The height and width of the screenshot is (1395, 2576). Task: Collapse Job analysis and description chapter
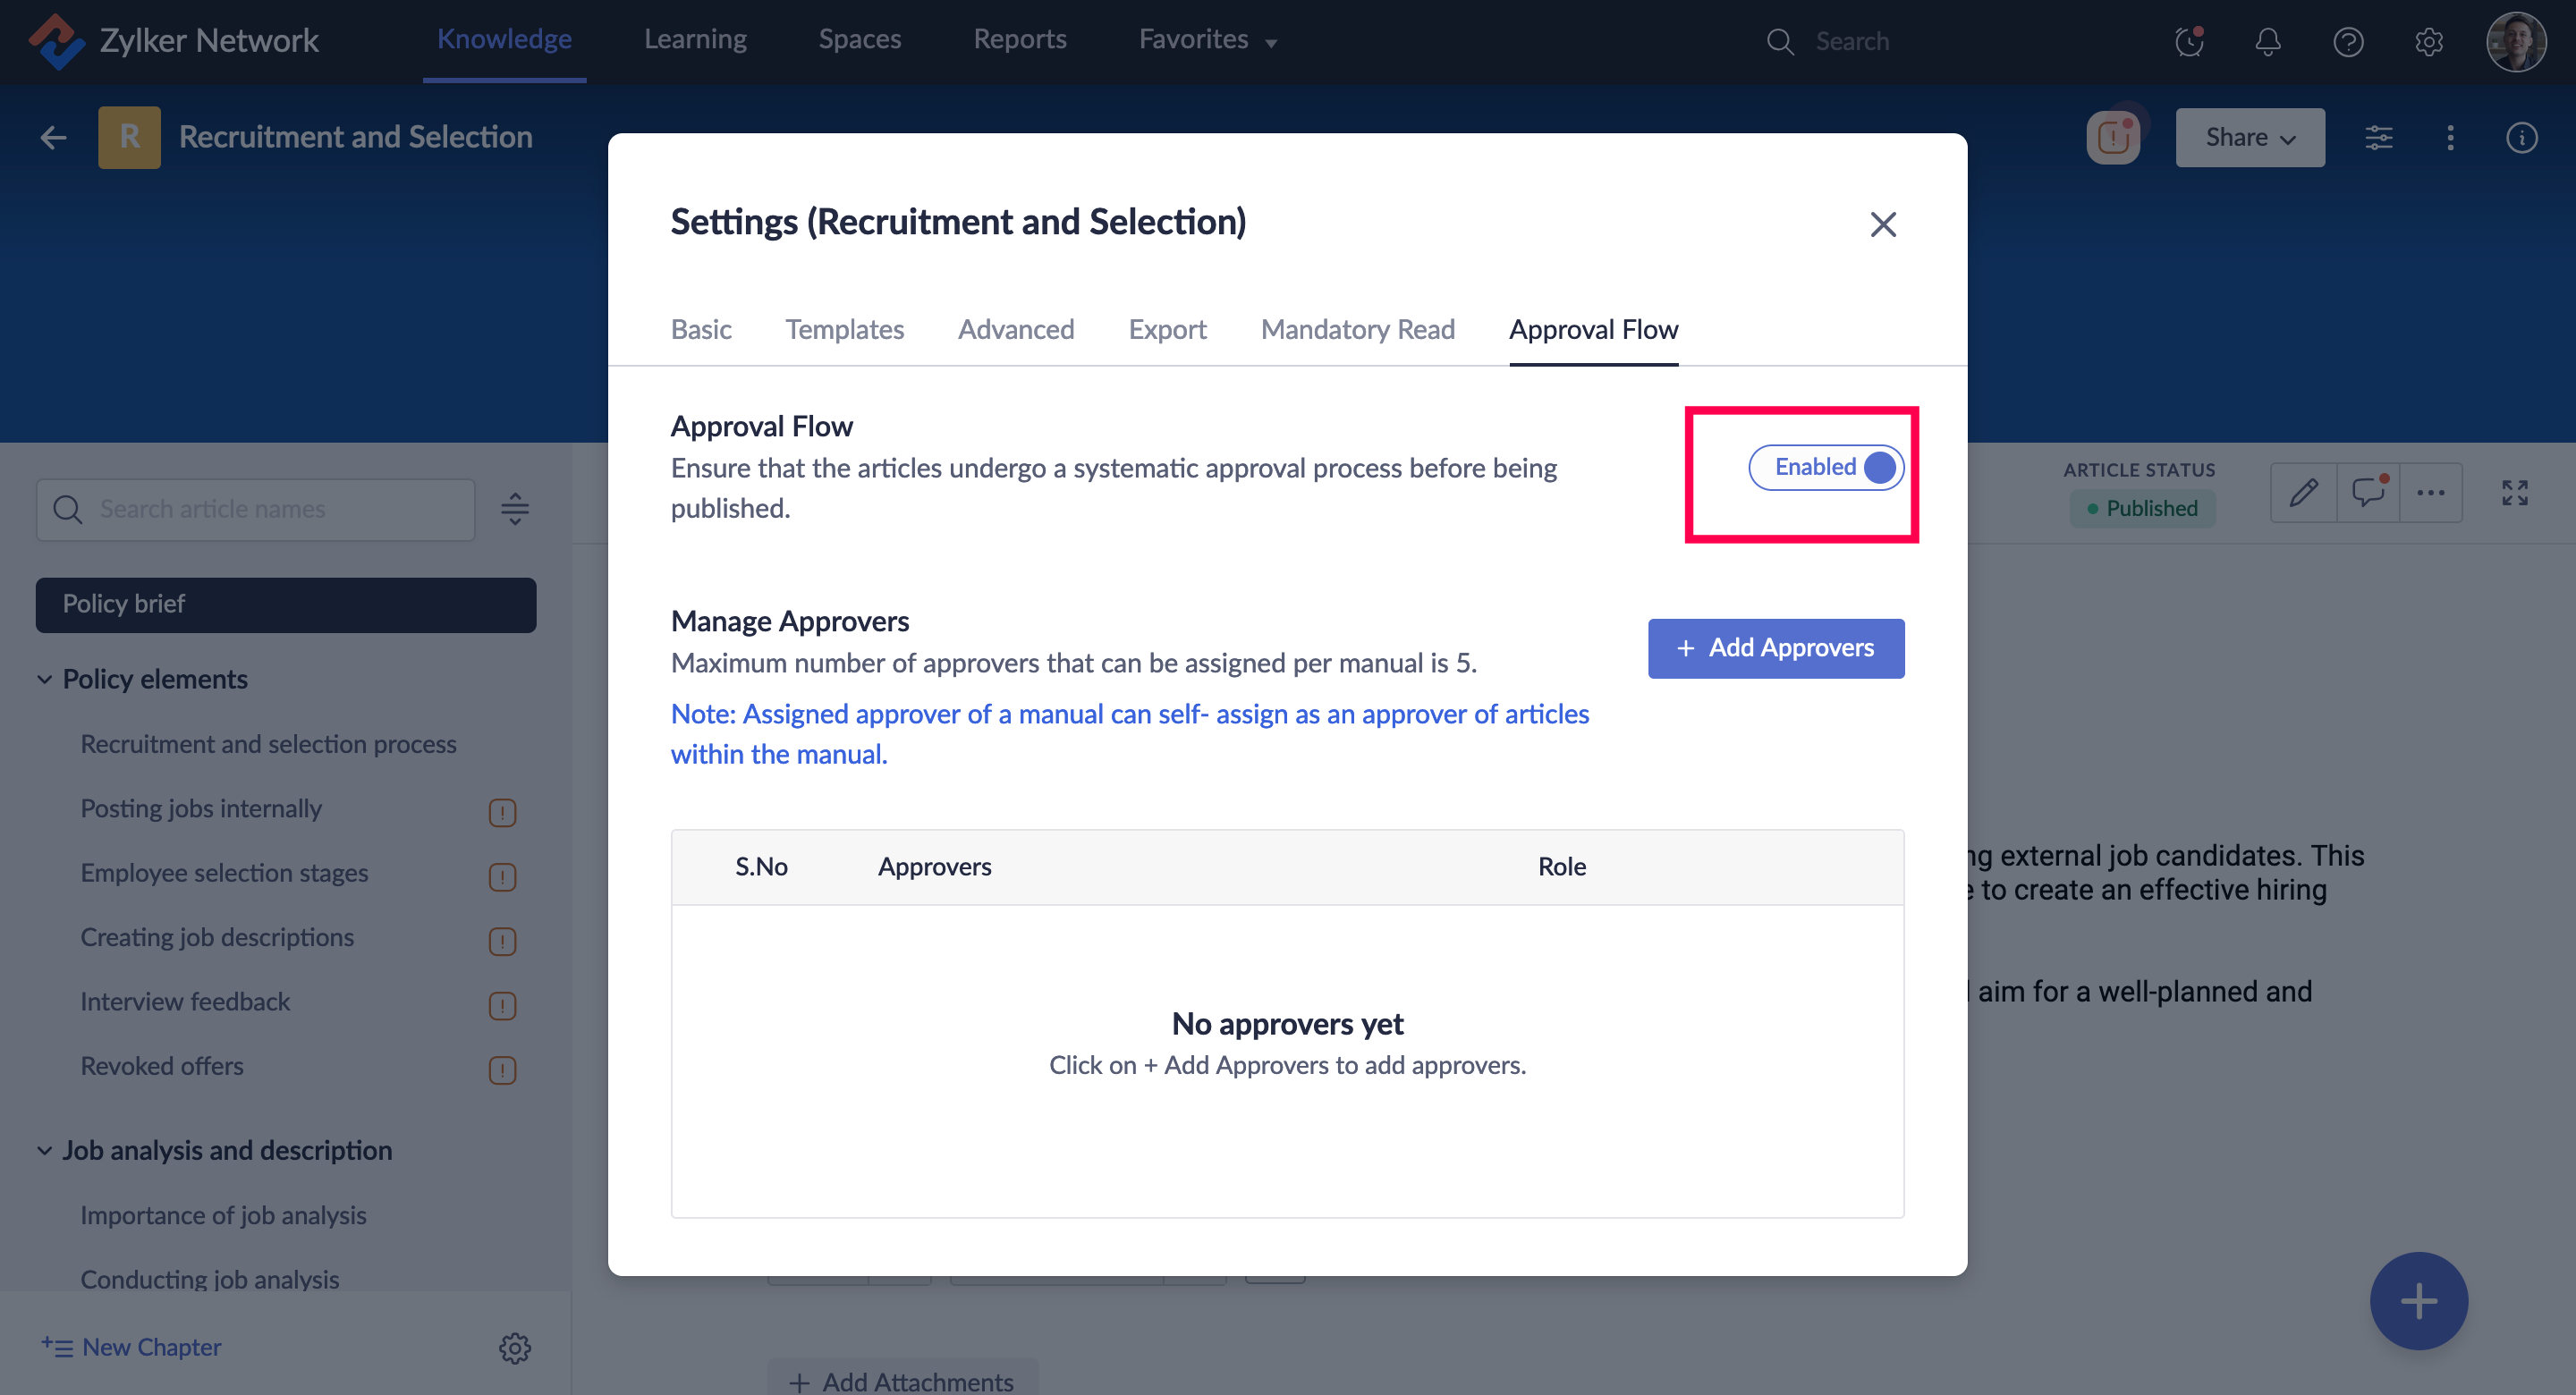click(44, 1150)
